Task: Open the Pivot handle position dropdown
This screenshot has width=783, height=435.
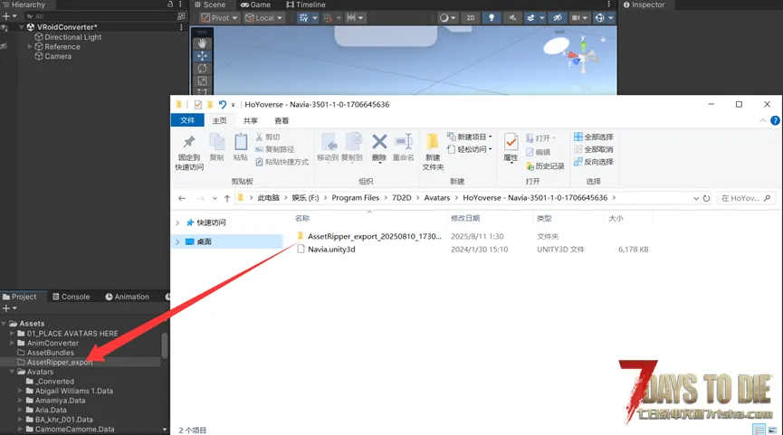Action: pyautogui.click(x=218, y=18)
